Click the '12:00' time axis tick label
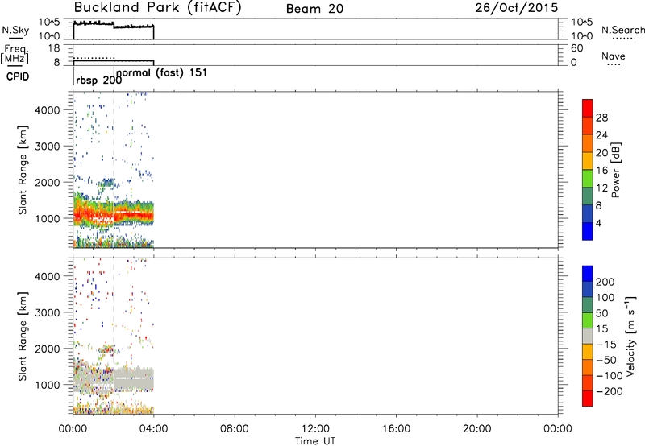 point(315,429)
